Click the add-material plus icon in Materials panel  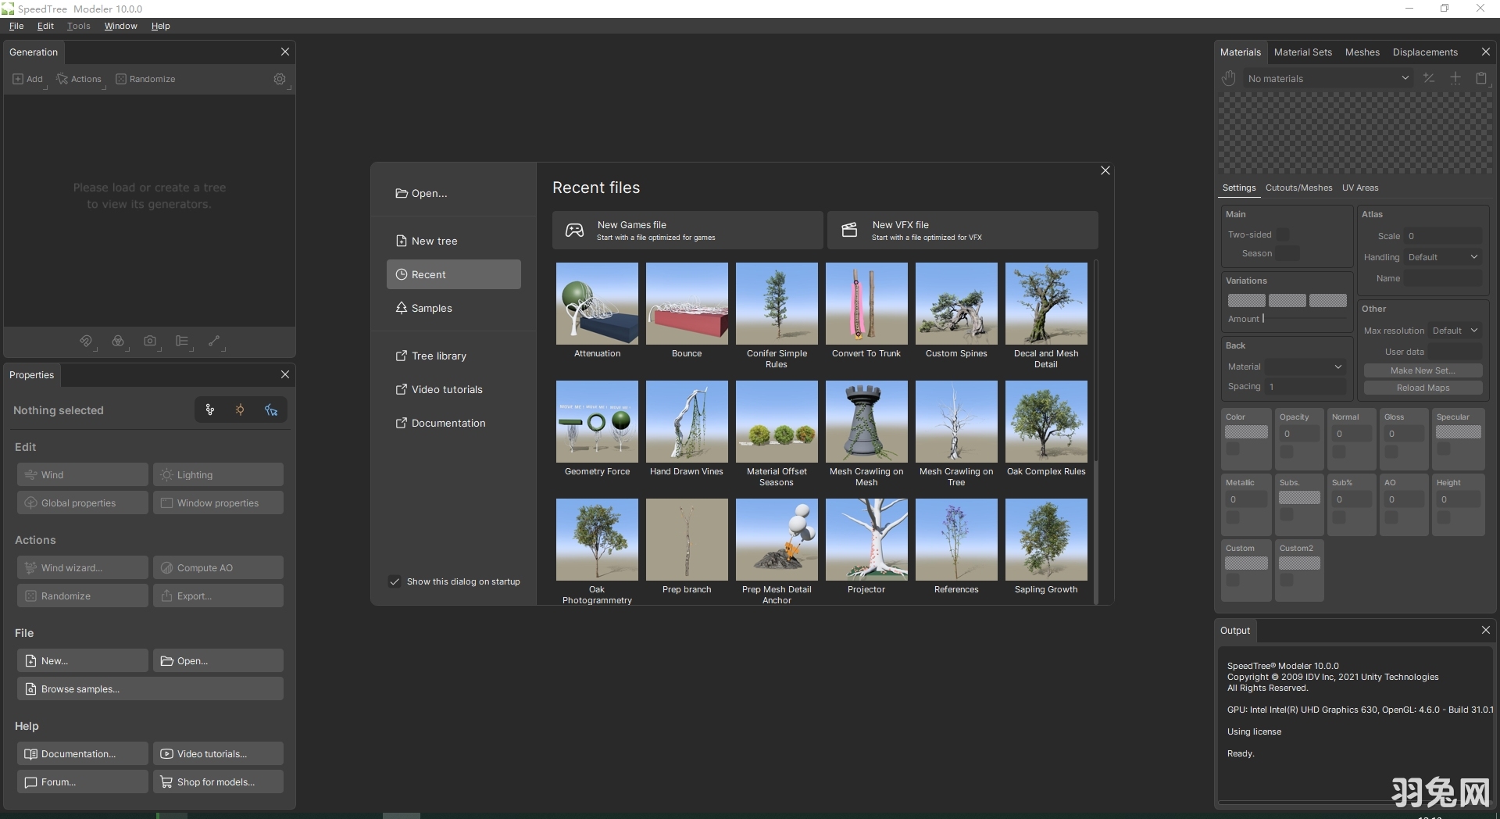tap(1455, 77)
